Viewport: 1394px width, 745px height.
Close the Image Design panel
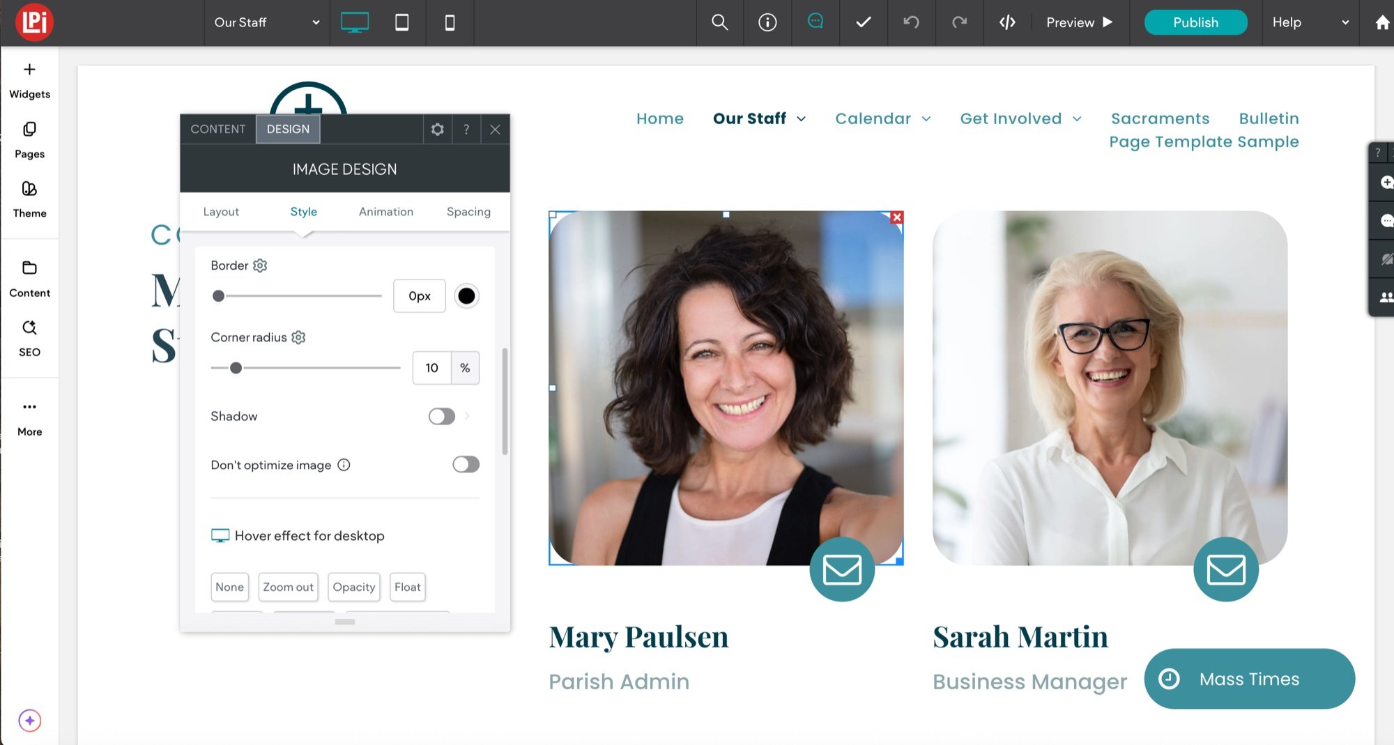(x=495, y=129)
